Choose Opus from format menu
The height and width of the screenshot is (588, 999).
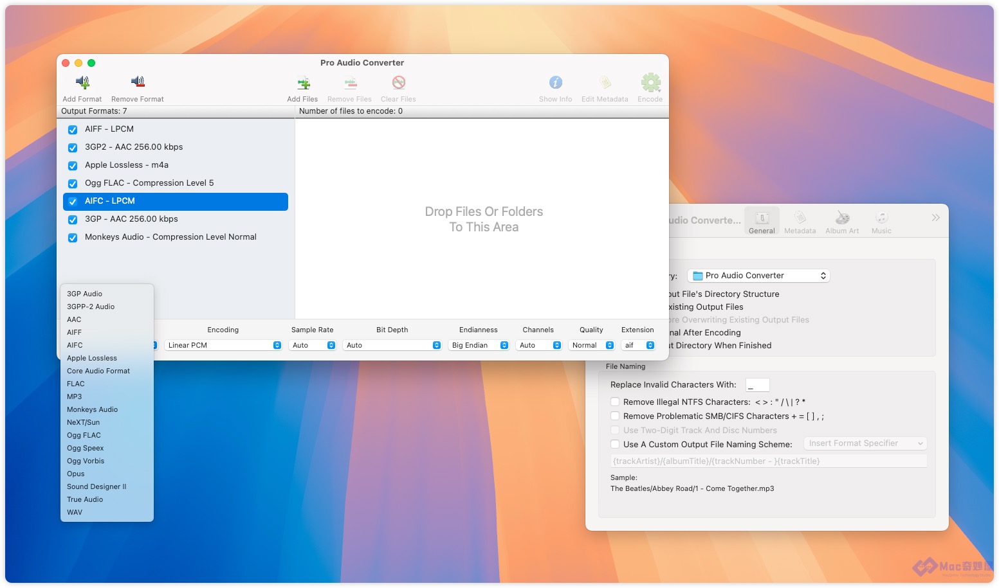click(x=107, y=474)
